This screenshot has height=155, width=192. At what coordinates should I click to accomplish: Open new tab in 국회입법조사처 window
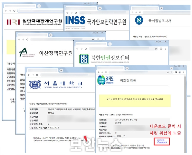click(x=162, y=8)
